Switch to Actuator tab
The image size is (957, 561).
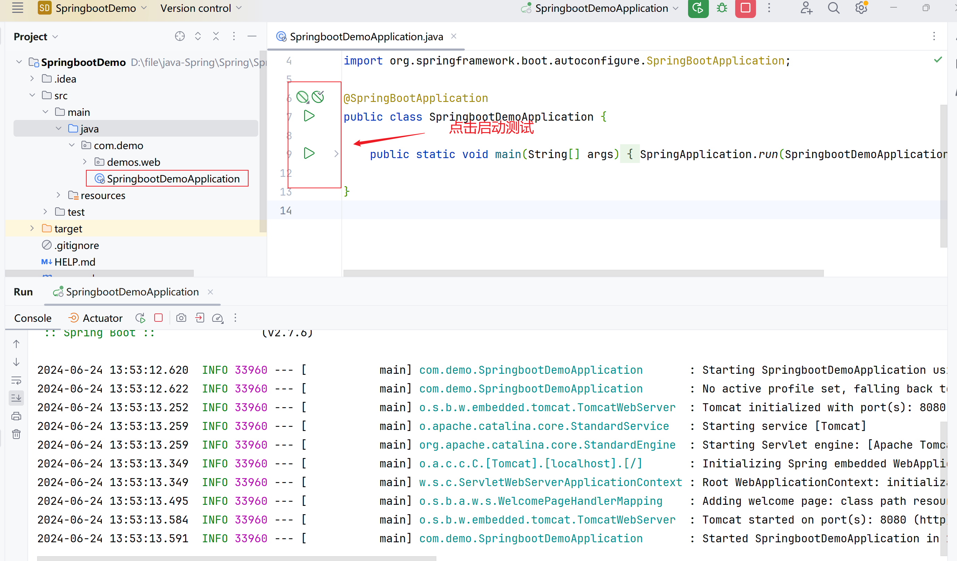95,318
